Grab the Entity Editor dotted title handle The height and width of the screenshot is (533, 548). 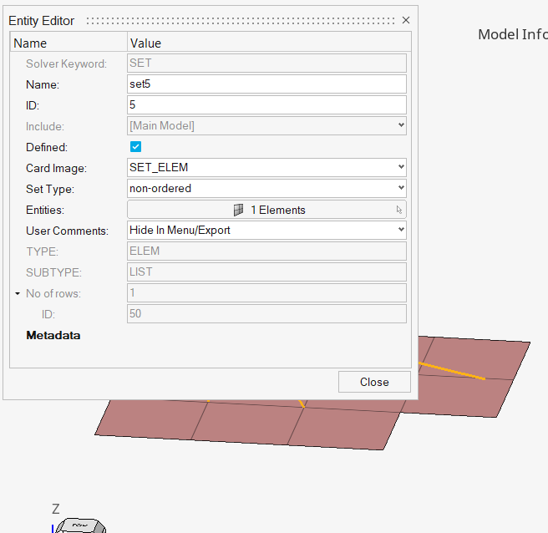pos(241,21)
